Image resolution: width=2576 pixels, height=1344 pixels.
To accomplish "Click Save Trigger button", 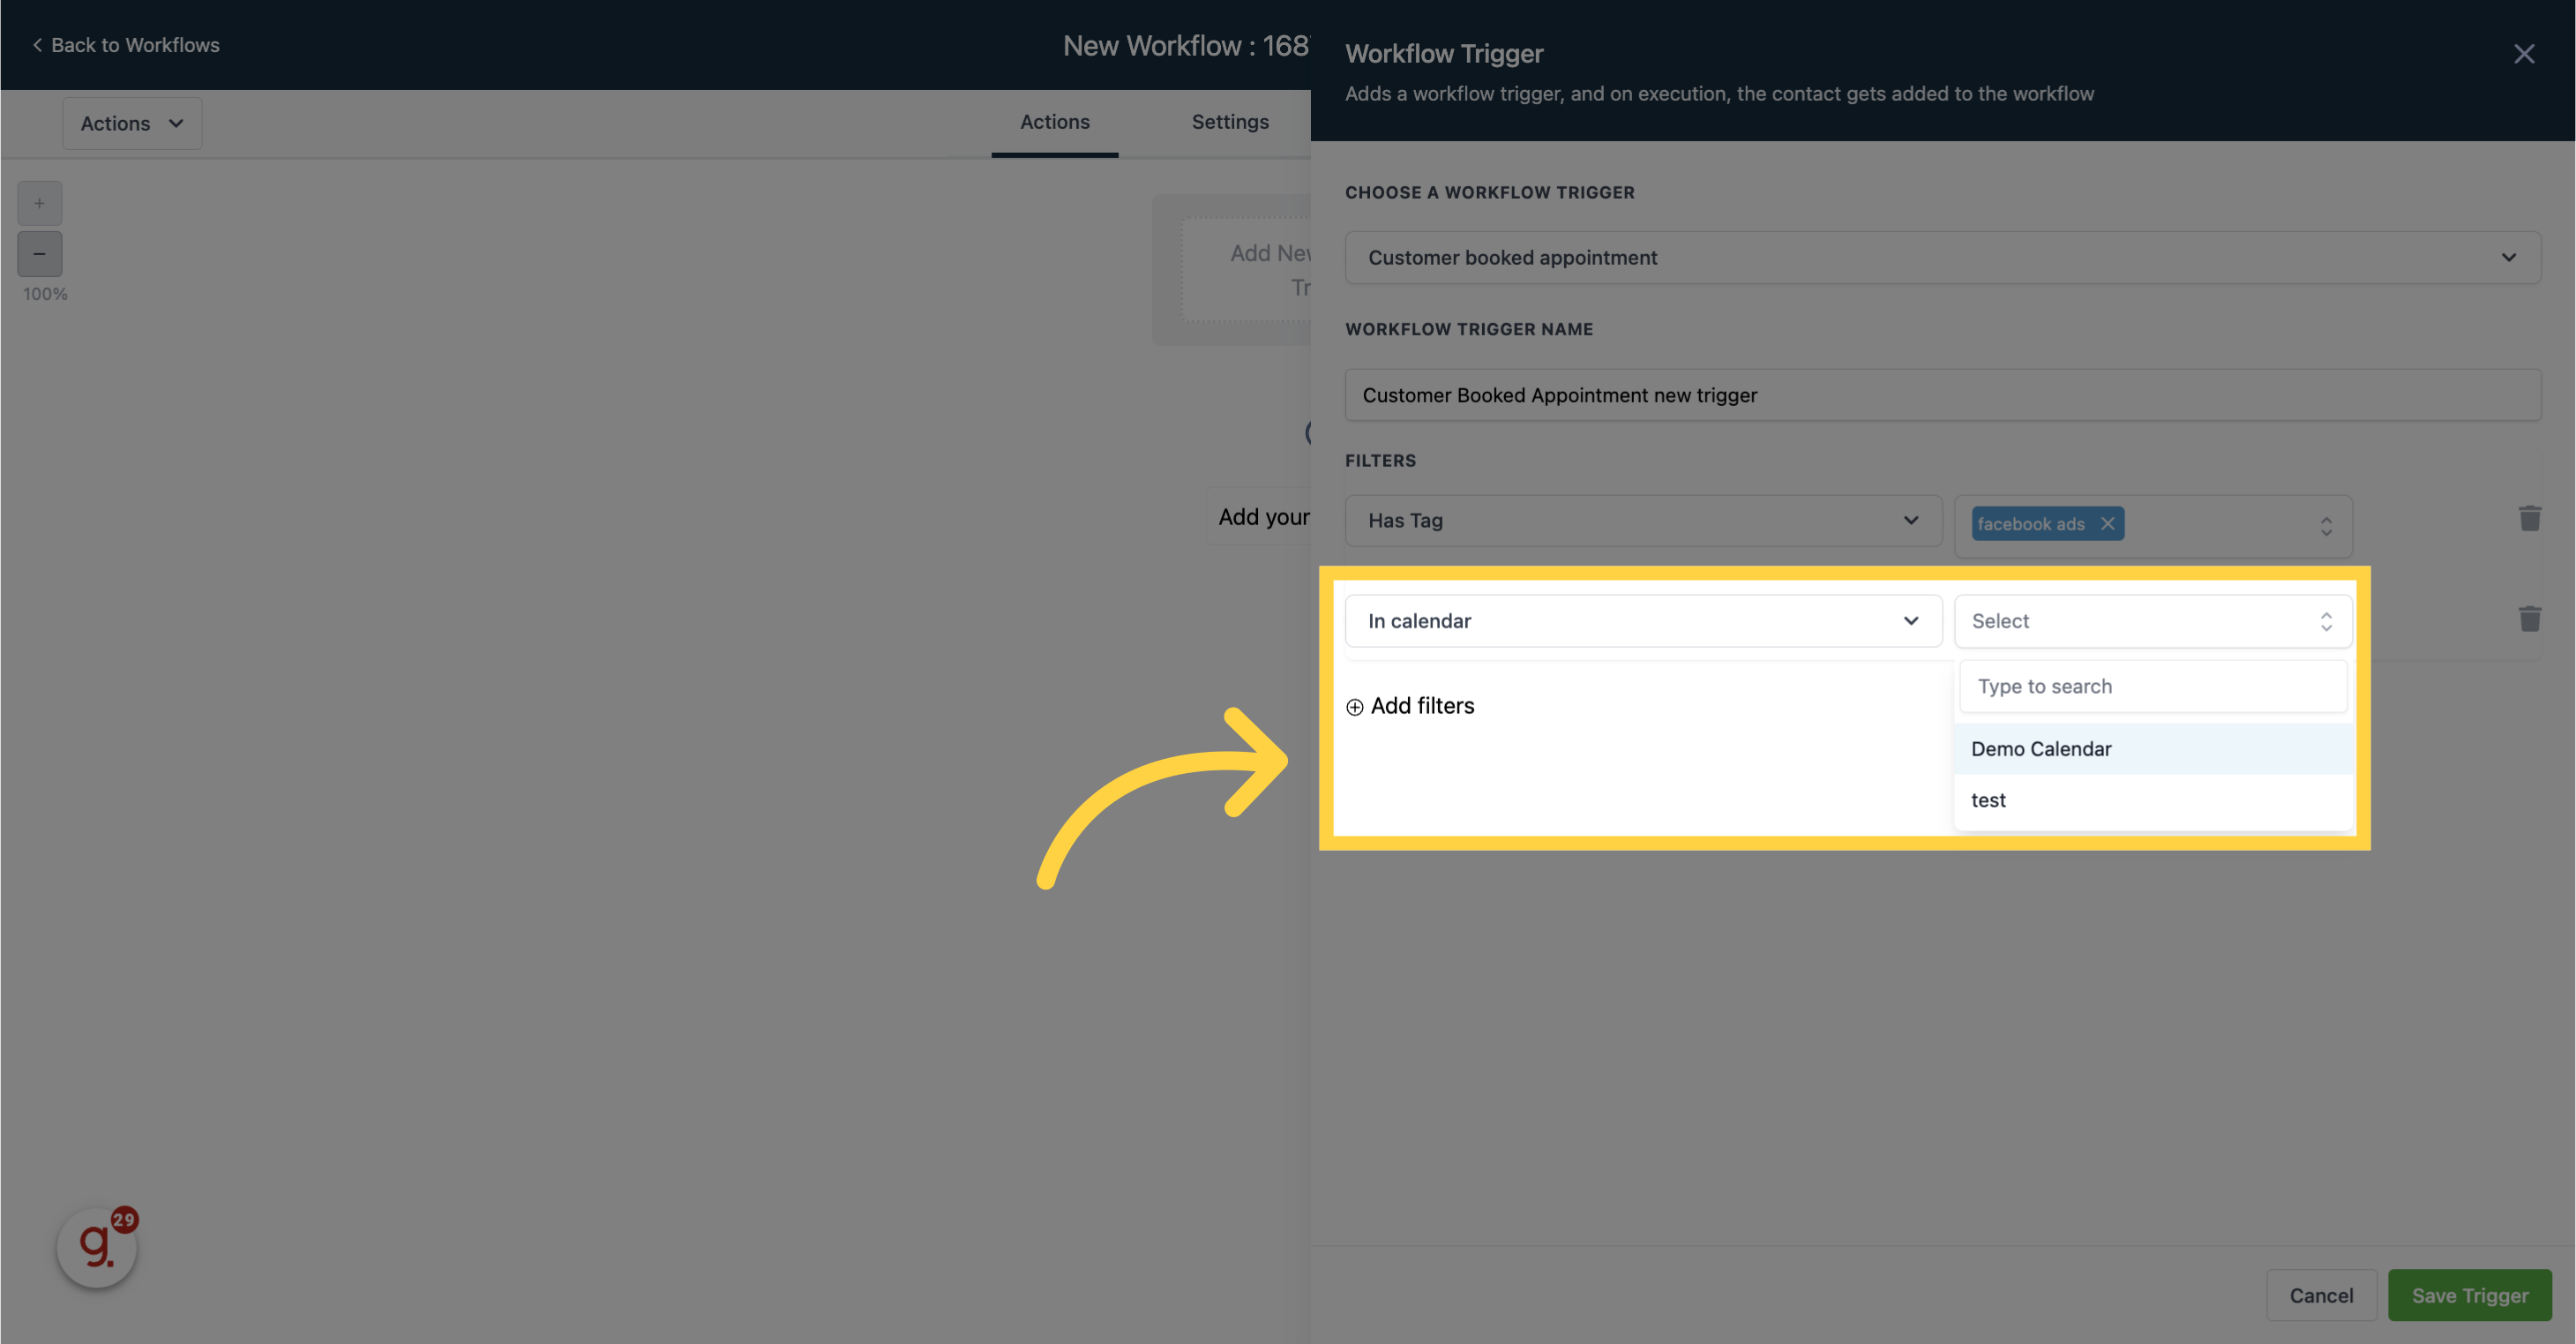I will coord(2468,1295).
